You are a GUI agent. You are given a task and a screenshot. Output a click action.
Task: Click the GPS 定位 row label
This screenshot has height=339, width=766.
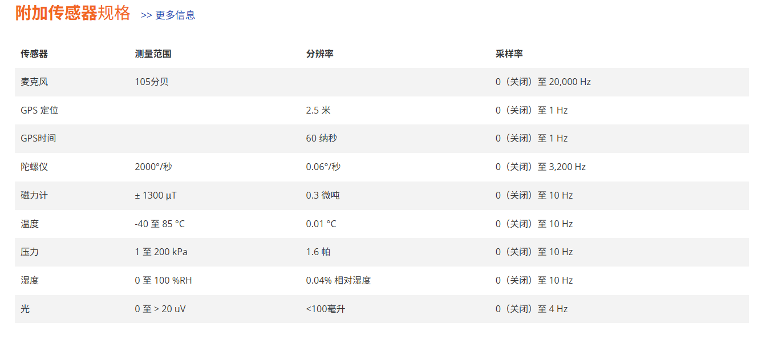click(x=39, y=110)
